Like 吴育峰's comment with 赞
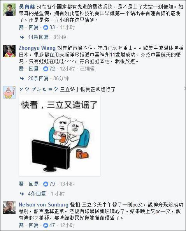 (x=21, y=27)
